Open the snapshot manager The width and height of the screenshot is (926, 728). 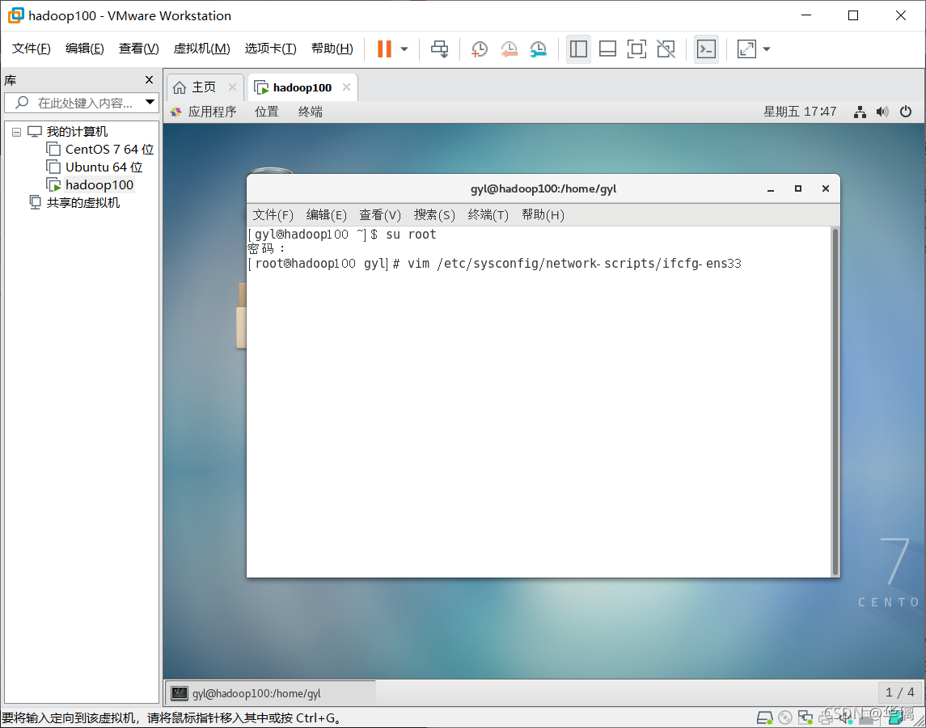click(x=538, y=49)
